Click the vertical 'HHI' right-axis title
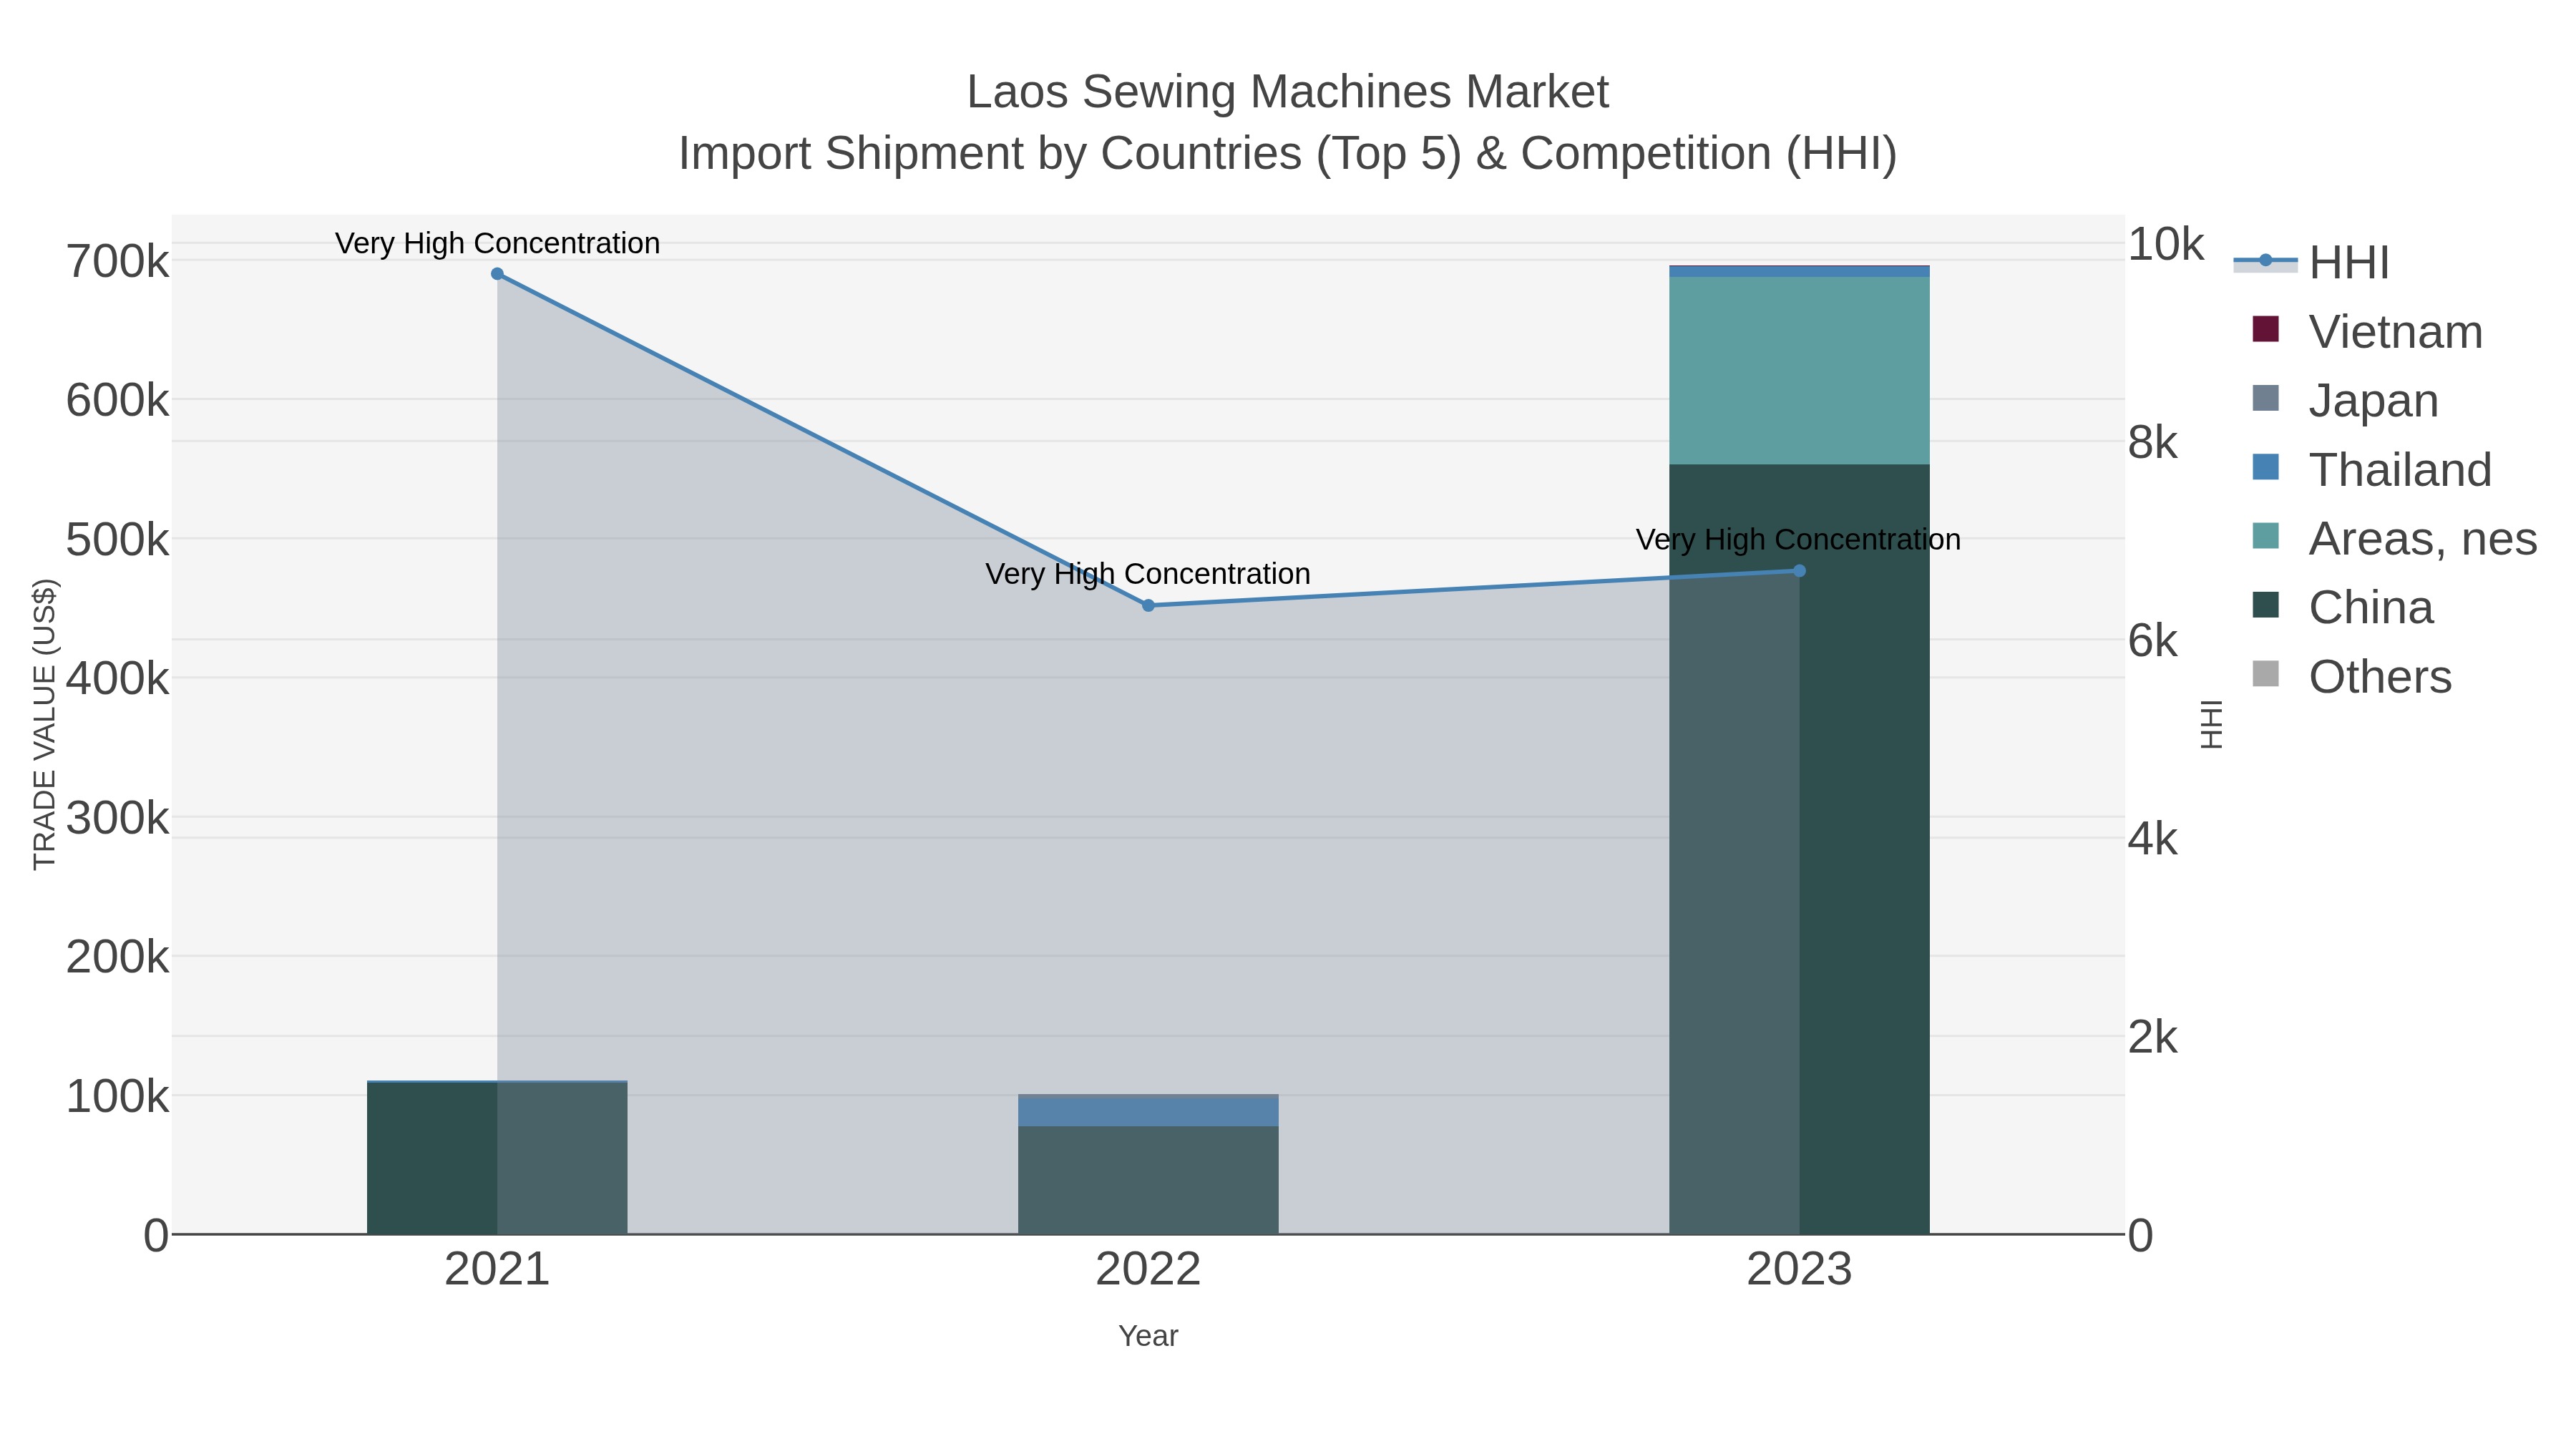 (x=2212, y=724)
